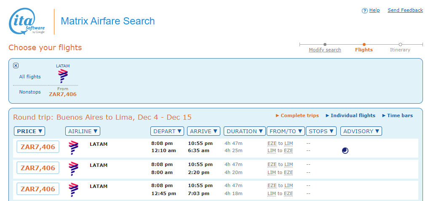
Task: Click the Flights progress step
Action: click(364, 50)
